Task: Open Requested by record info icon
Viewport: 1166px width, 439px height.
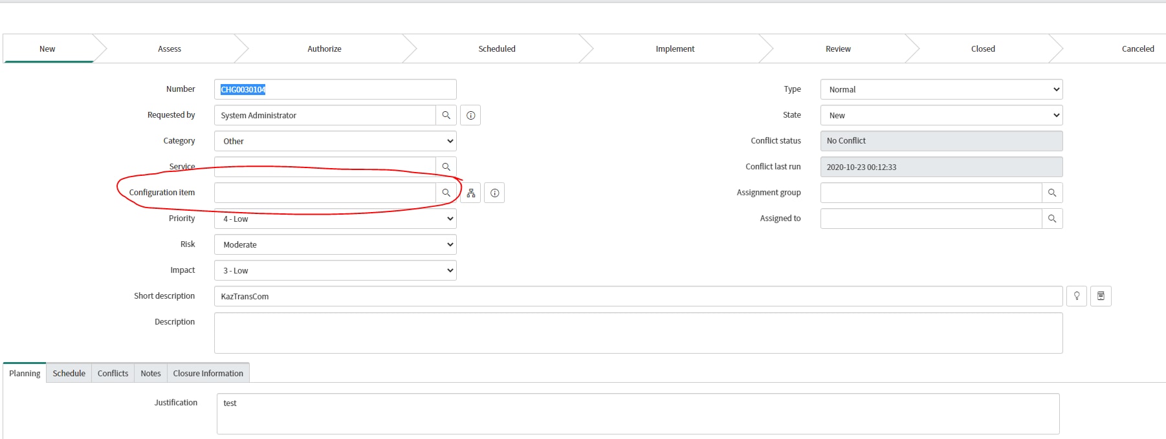Action: click(x=470, y=115)
